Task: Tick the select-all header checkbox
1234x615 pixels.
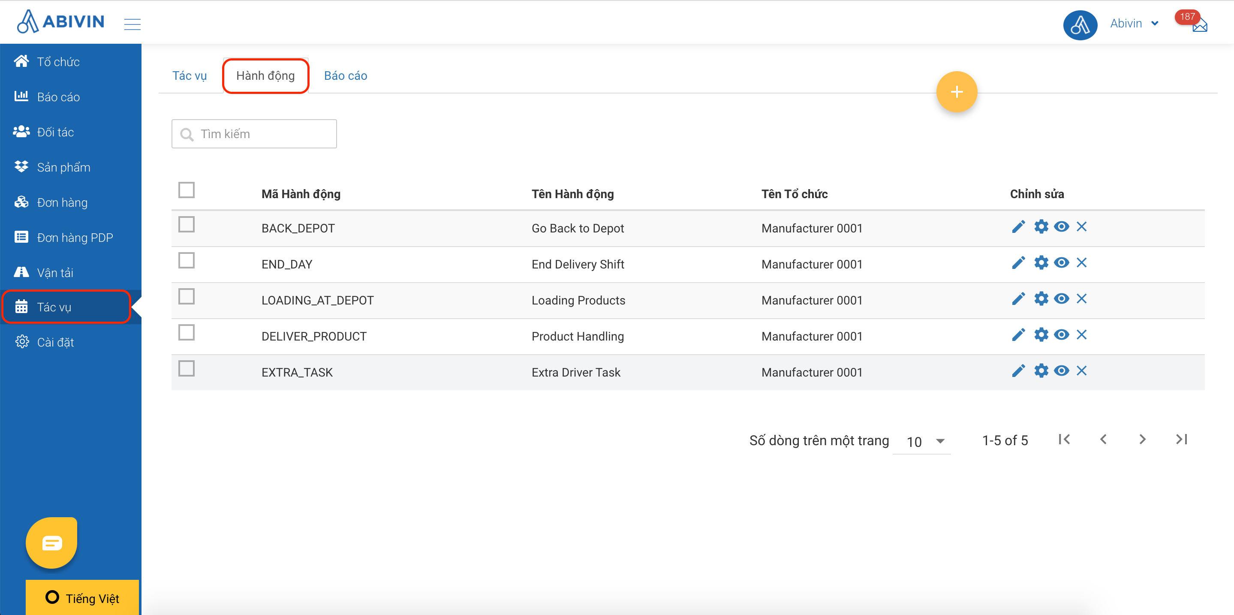Action: point(187,190)
